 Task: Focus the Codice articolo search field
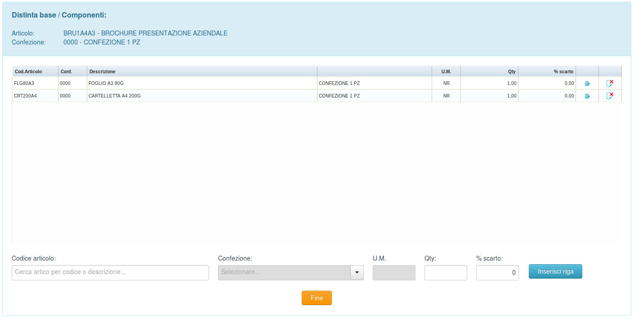(110, 273)
